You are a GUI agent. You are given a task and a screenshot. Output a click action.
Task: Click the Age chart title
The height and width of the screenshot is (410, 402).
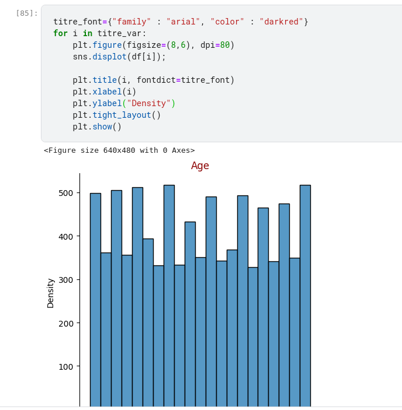pos(200,166)
